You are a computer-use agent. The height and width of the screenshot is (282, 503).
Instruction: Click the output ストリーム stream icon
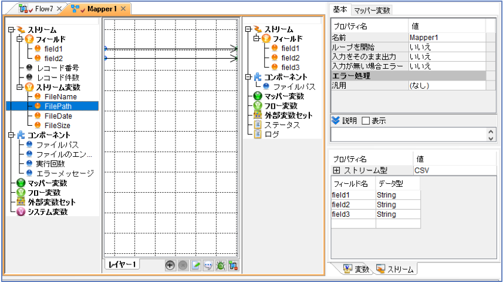258,29
